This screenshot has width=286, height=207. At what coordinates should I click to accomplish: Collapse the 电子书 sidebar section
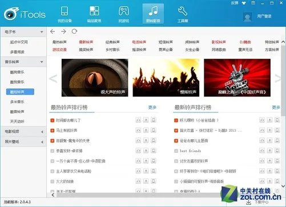[x=42, y=32]
